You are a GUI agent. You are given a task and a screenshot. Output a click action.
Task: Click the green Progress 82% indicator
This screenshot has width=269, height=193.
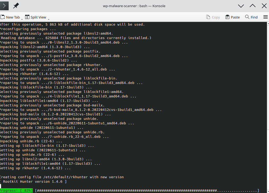pyautogui.click(x=16, y=191)
